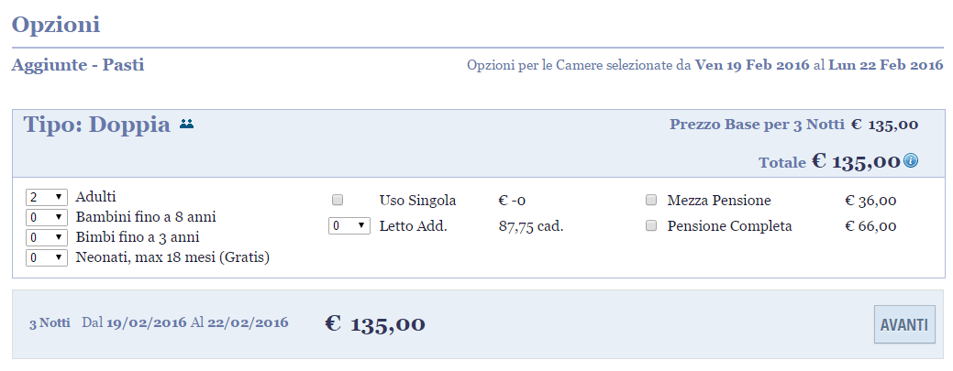Open the Bimbi fino a 3 anni dropdown
953x371 pixels.
[x=46, y=237]
